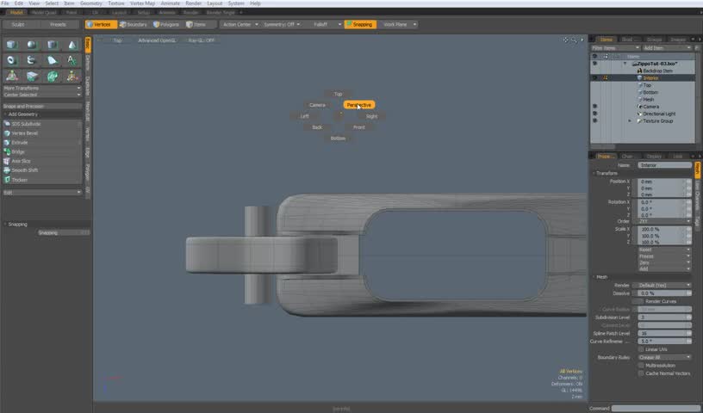703x413 pixels.
Task: Open the Action Center dropdown
Action: coord(240,24)
